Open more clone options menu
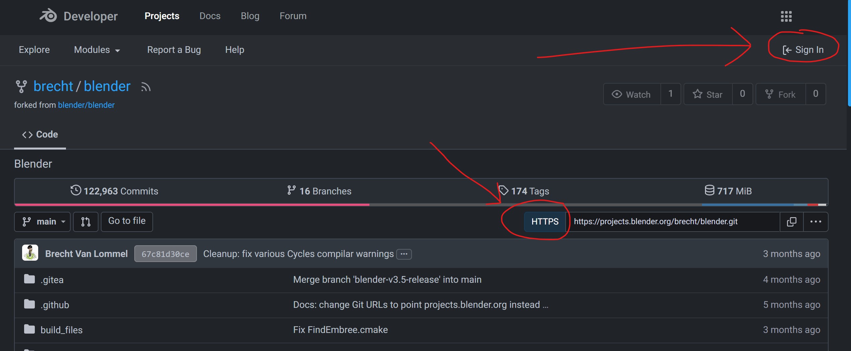Viewport: 851px width, 351px height. click(815, 222)
